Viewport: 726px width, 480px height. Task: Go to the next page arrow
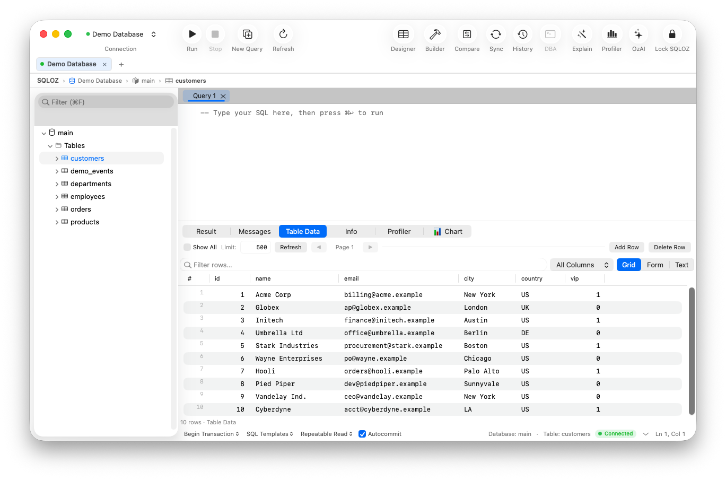pos(370,247)
